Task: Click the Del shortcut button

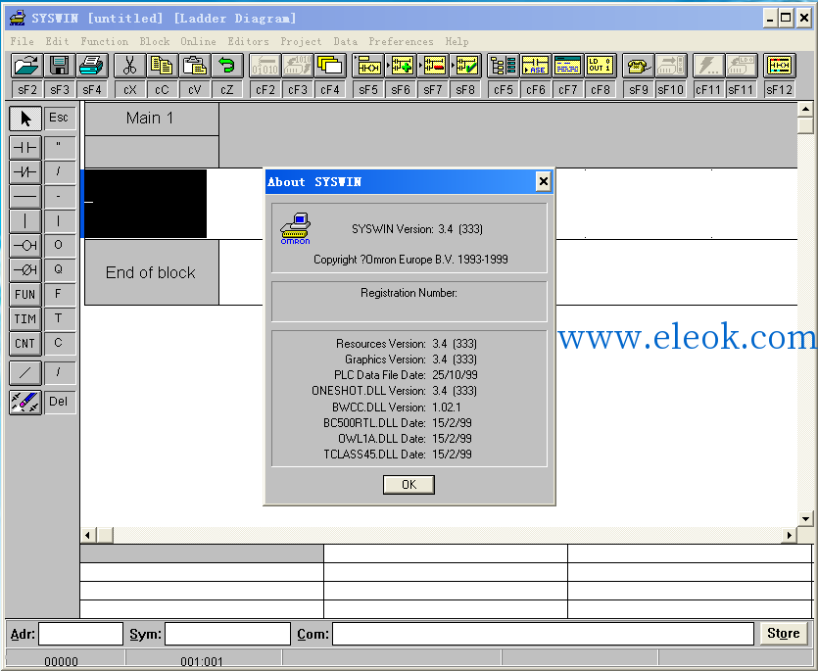Action: point(59,402)
